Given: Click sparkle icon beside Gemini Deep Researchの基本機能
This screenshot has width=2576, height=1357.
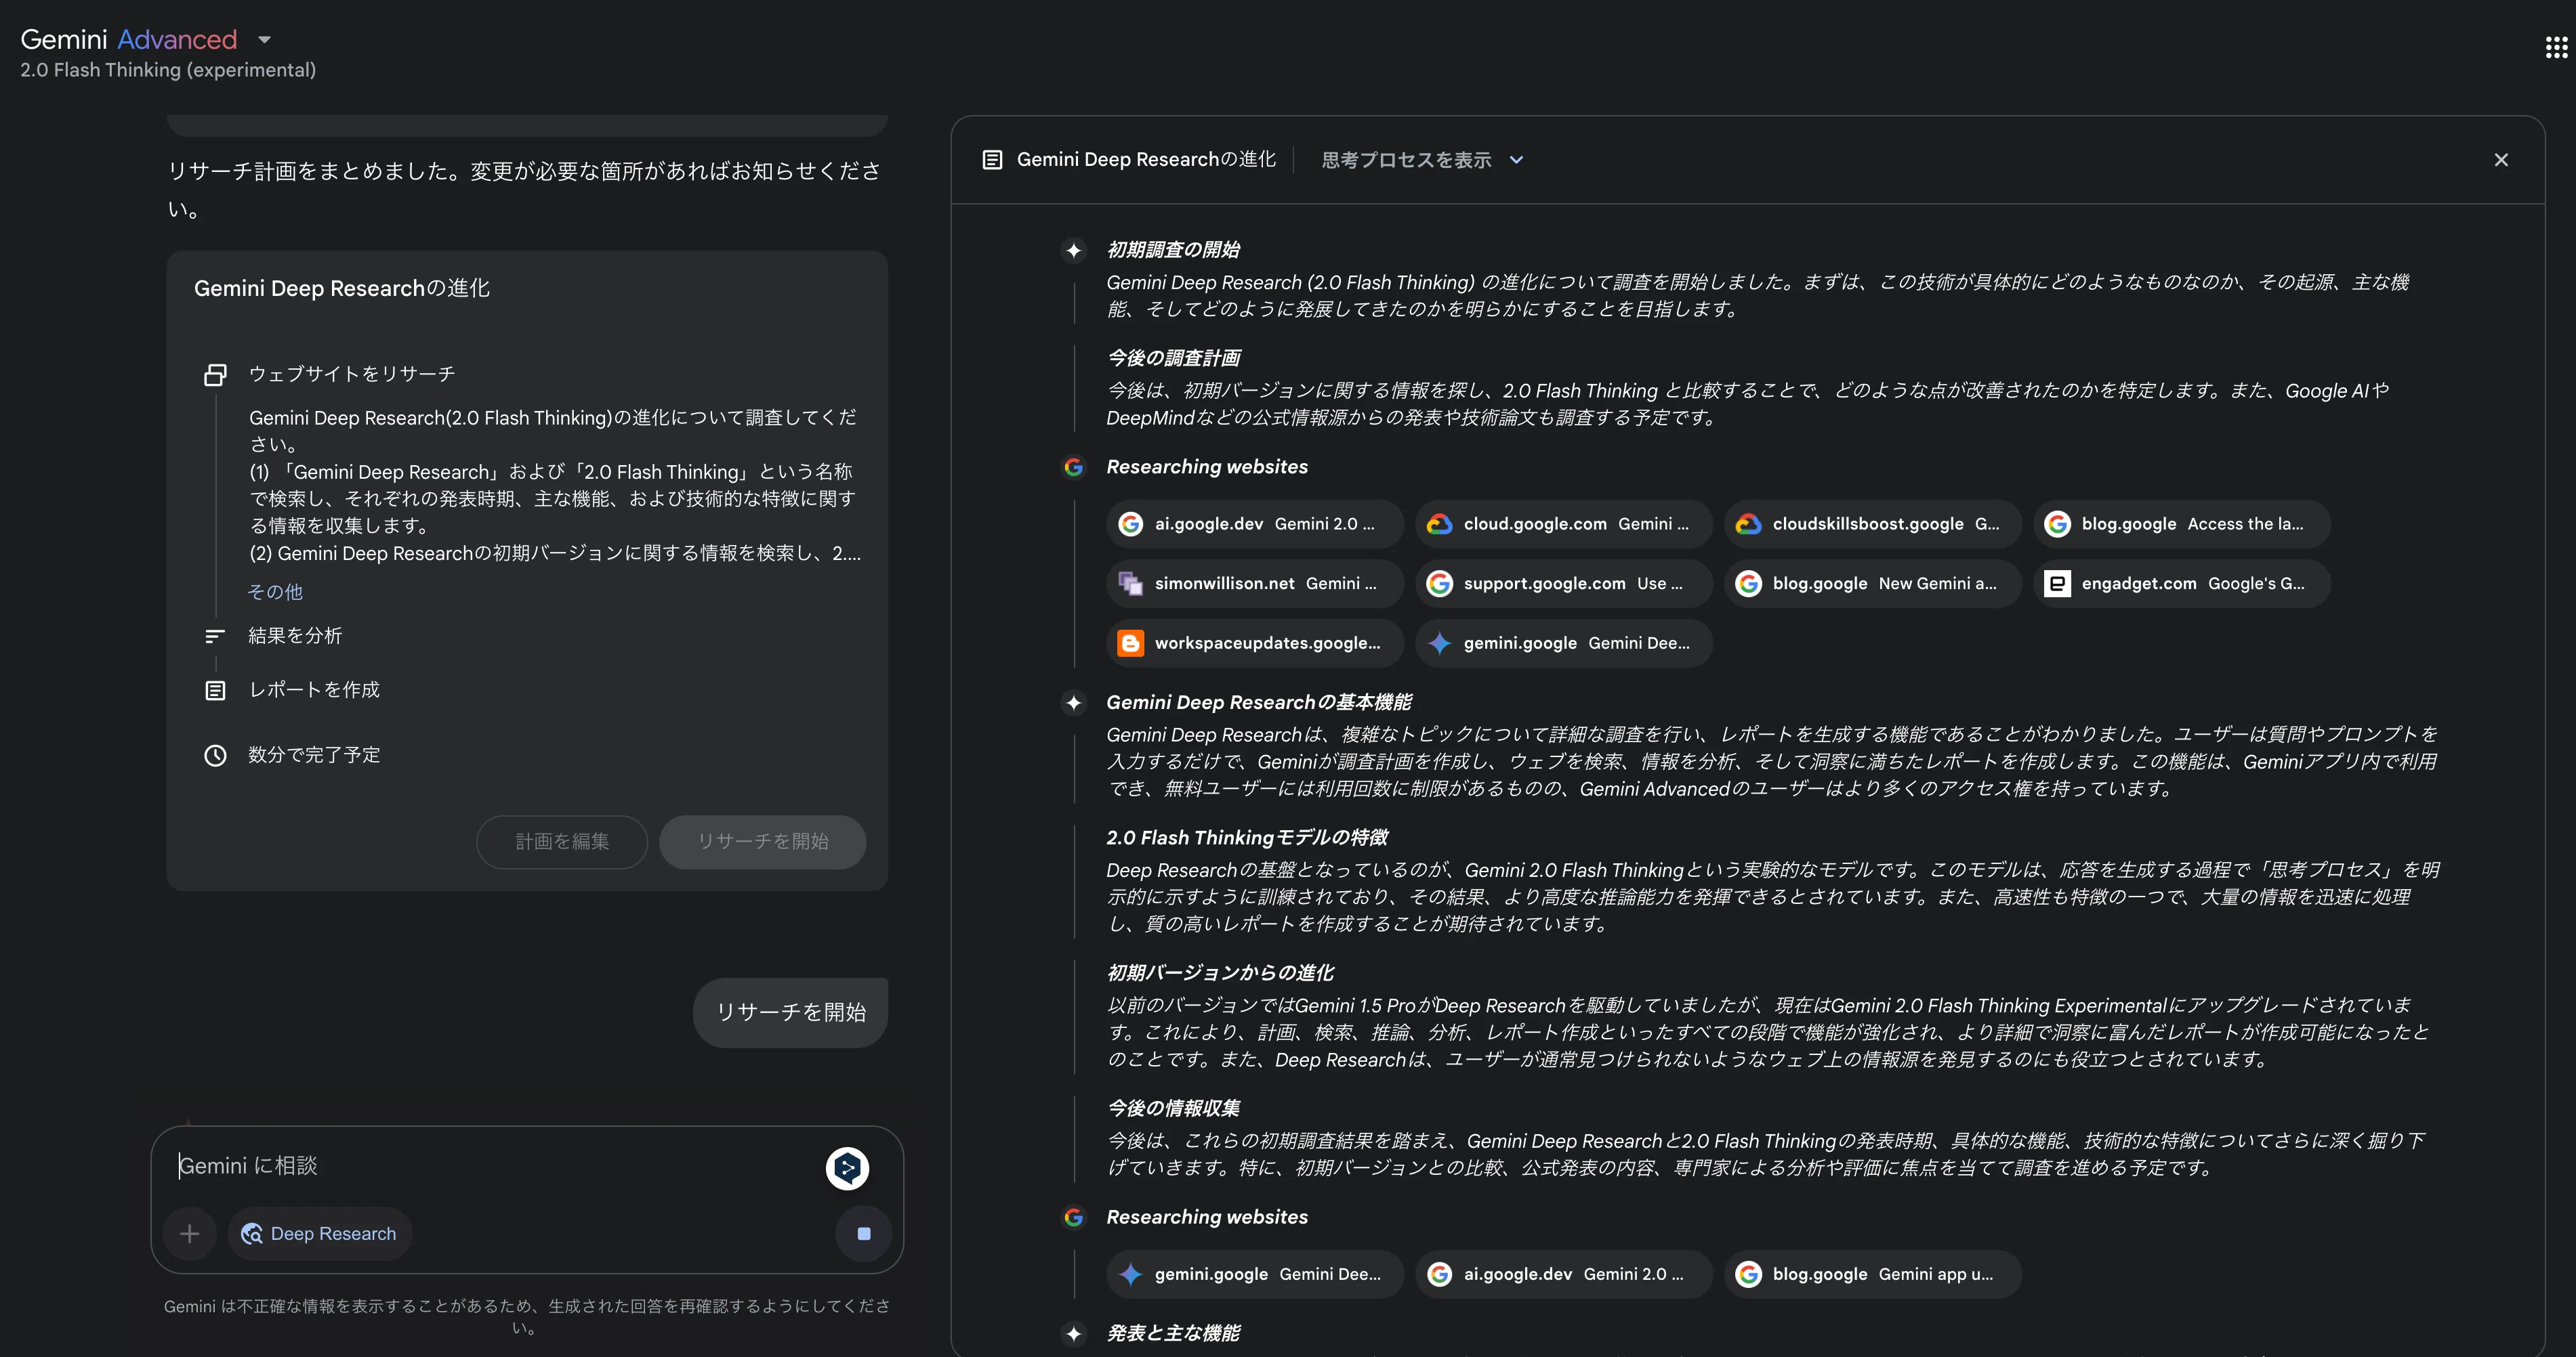Looking at the screenshot, I should [1073, 702].
